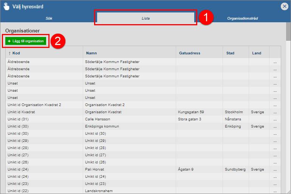Sort by the Gatuadress column header
This screenshot has height=194, width=291.
189,53
